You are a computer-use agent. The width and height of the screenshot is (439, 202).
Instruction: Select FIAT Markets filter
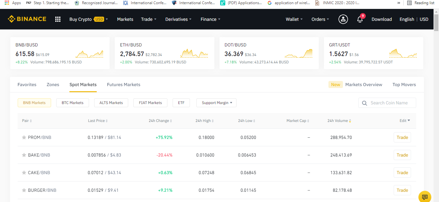coord(150,103)
